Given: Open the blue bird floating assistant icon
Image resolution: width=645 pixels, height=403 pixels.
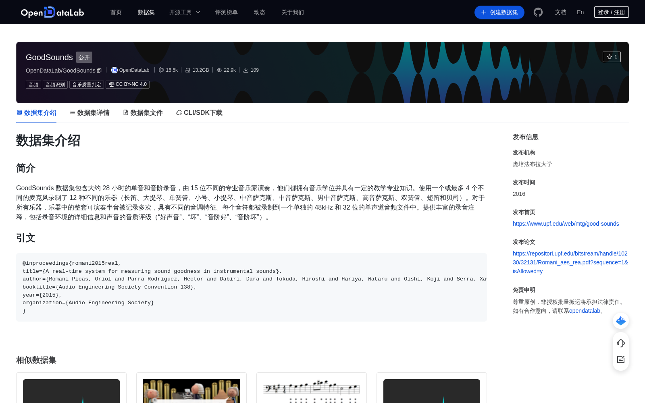Looking at the screenshot, I should (621, 321).
